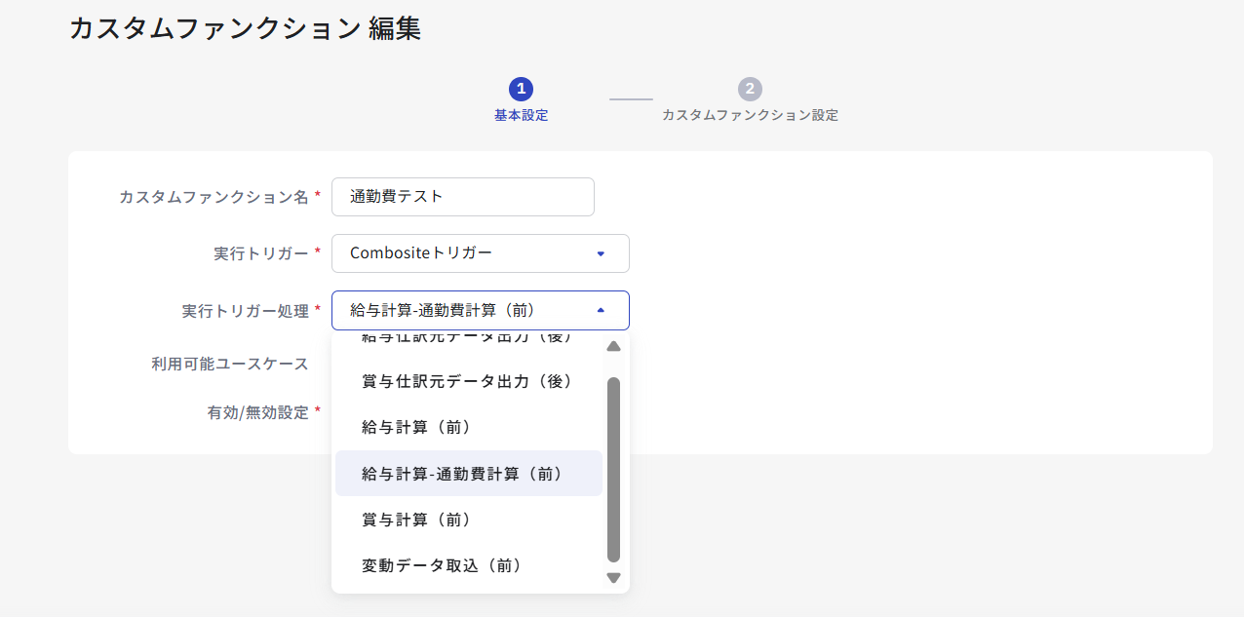Image resolution: width=1244 pixels, height=617 pixels.
Task: Click the step 1 基本設定 circle
Action: (521, 90)
